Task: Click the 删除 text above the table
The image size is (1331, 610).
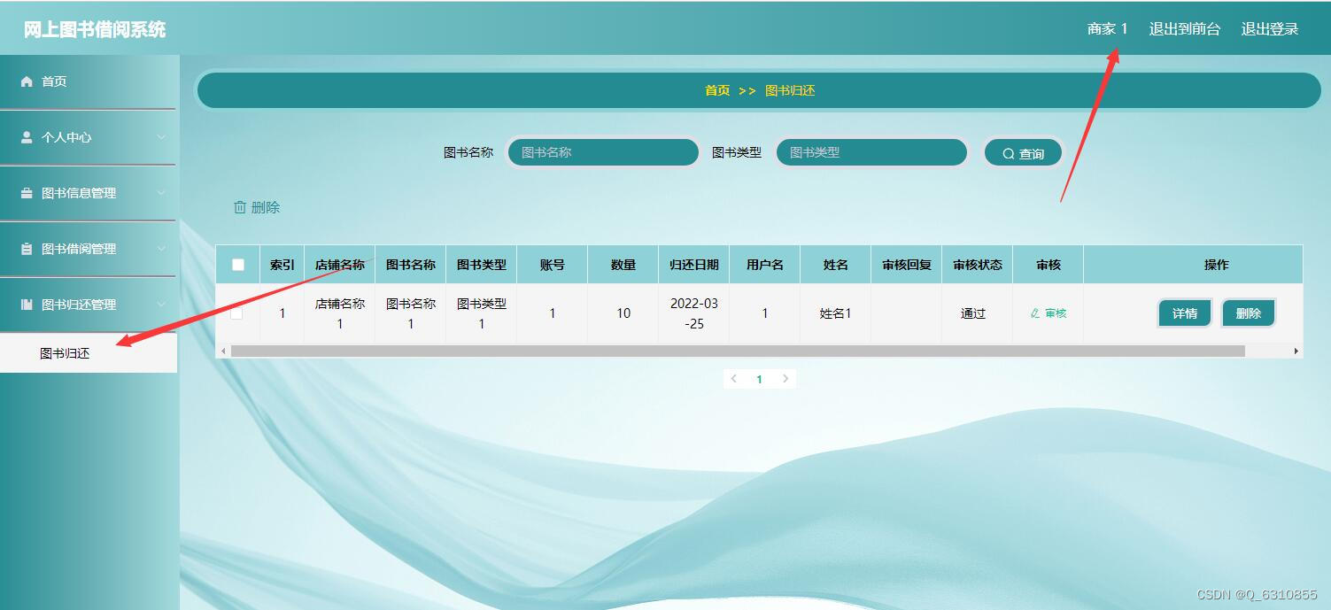Action: (266, 207)
